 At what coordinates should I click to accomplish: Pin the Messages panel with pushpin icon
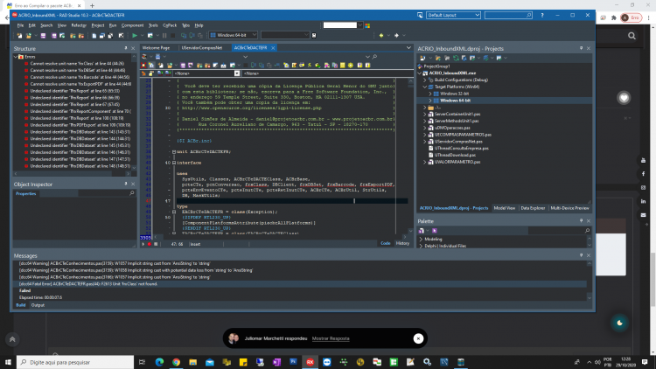581,255
